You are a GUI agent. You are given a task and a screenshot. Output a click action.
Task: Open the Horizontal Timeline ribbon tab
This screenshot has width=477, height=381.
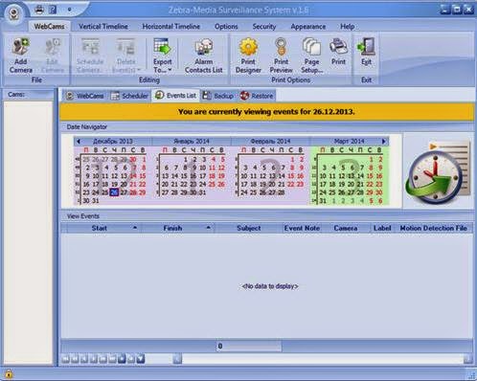[x=171, y=27]
